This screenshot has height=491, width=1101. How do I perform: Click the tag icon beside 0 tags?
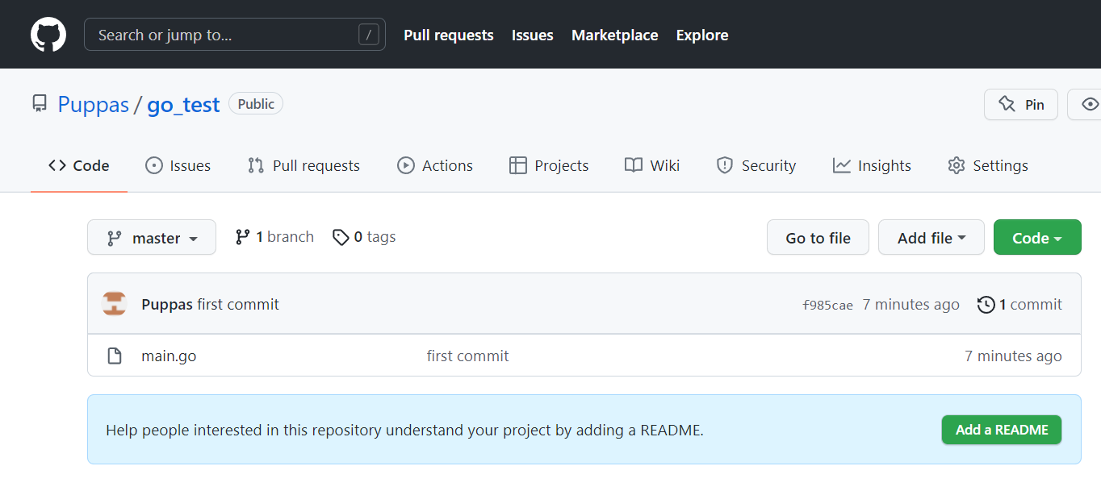click(x=341, y=237)
